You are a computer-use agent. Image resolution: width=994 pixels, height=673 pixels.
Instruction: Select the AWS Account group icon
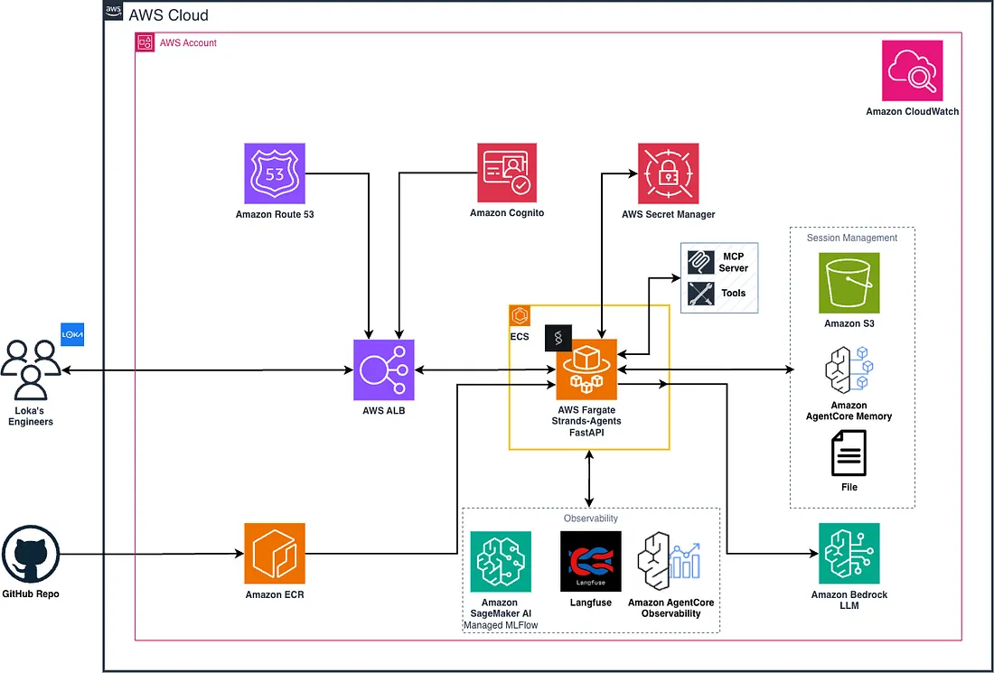click(145, 42)
